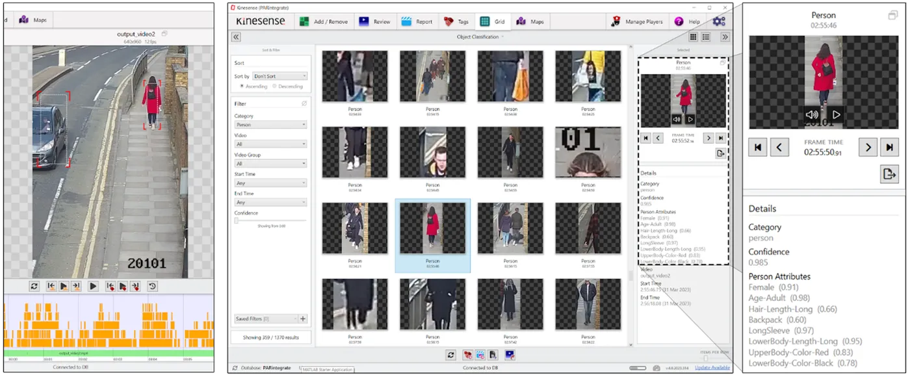Play the zoomed Person preview clip
910x375 pixels.
coord(837,114)
